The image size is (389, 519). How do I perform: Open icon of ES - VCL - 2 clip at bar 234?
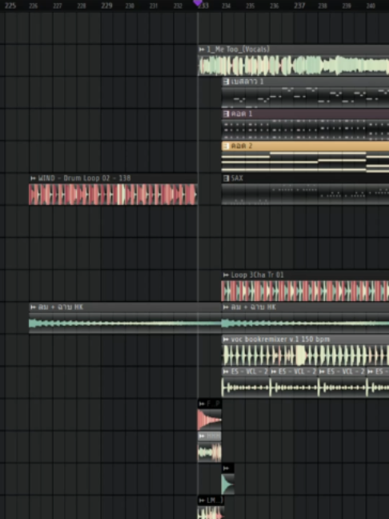click(x=227, y=372)
